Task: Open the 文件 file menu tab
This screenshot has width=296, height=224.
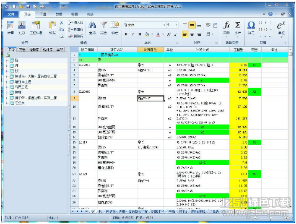Action: pyautogui.click(x=11, y=14)
